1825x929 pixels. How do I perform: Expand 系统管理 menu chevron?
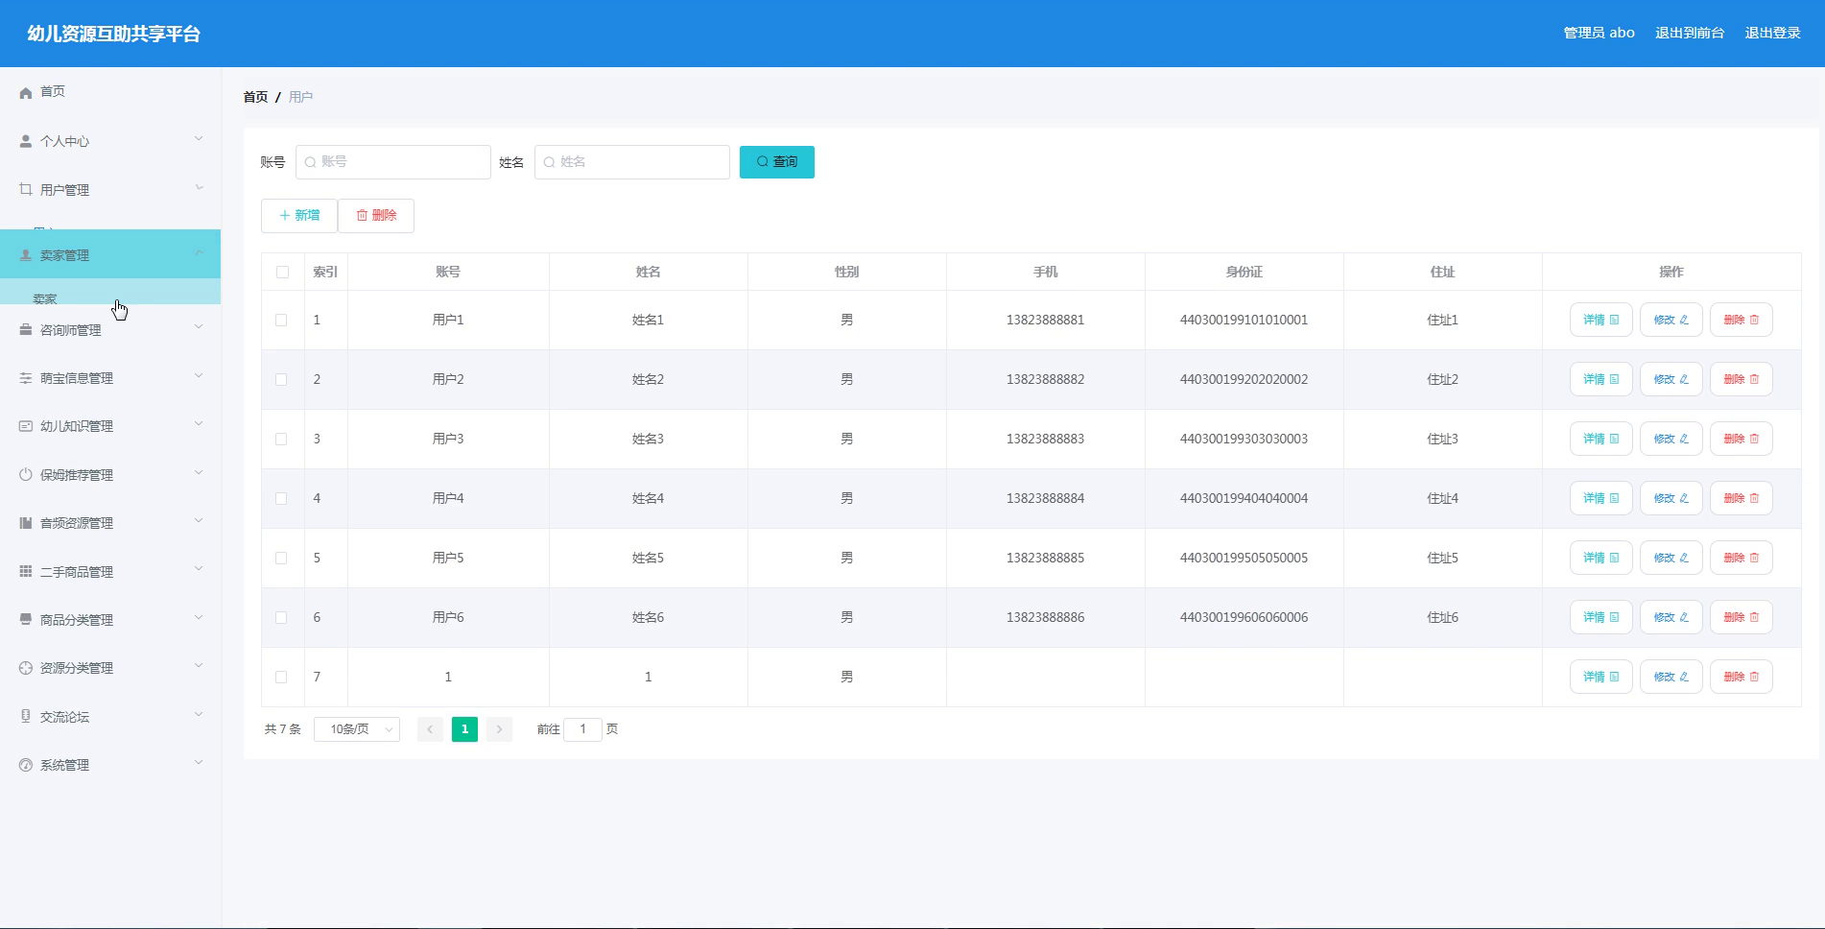(x=199, y=763)
